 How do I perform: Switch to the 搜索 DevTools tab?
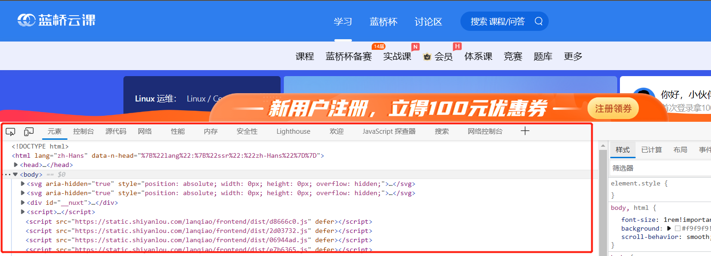(x=441, y=131)
